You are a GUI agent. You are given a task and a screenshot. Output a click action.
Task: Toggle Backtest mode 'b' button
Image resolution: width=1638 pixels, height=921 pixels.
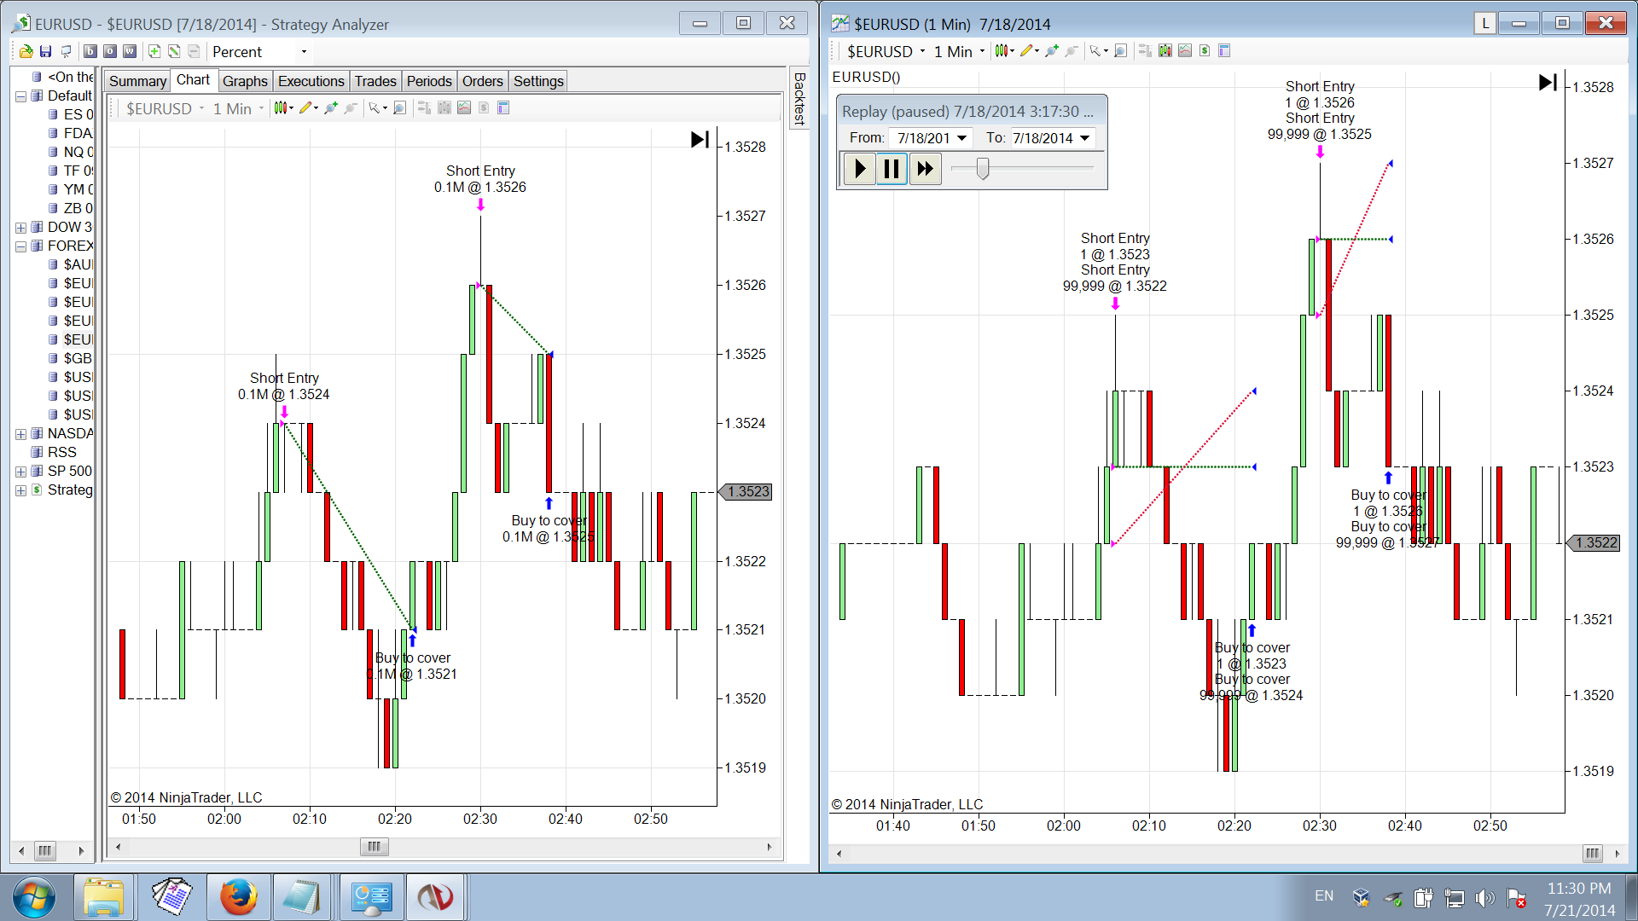tap(90, 51)
